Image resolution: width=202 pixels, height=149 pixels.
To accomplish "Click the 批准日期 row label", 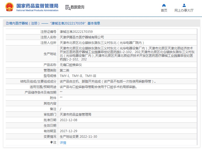I will point(50,120).
